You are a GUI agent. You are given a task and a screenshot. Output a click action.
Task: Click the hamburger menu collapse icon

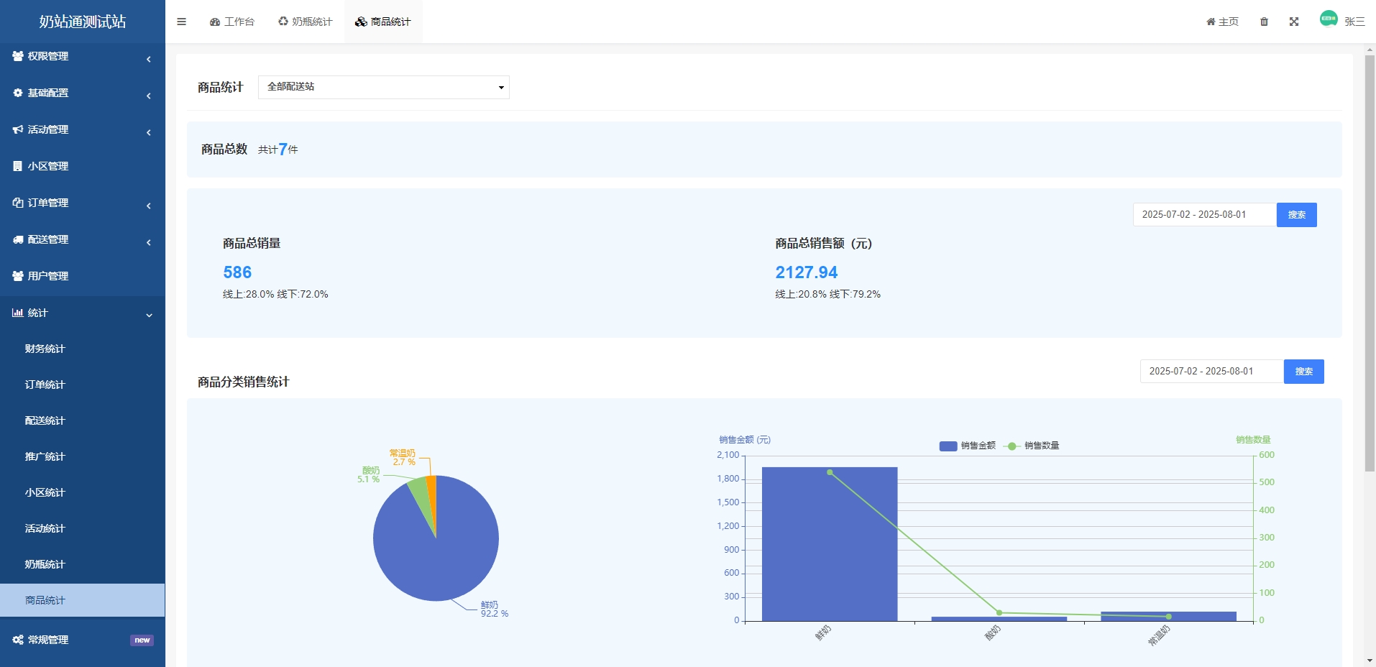(x=181, y=22)
